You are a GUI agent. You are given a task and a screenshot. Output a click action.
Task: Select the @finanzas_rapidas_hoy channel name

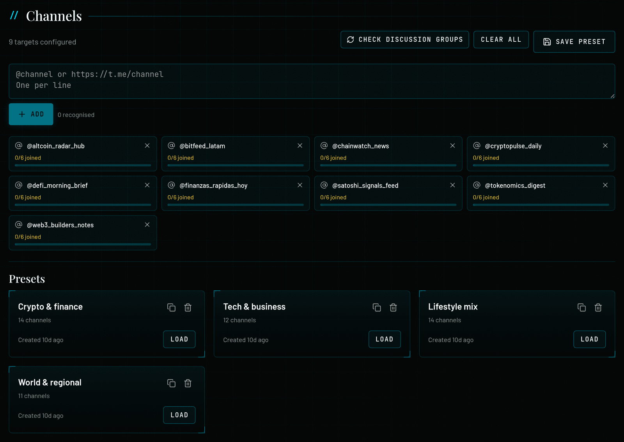[x=213, y=186]
